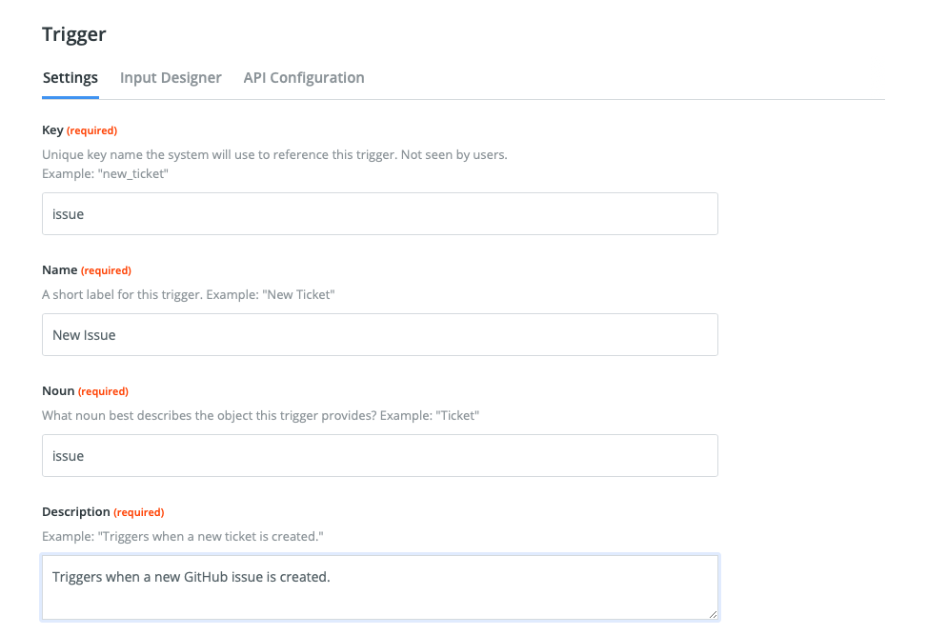Click the bold "Name" field label
The width and height of the screenshot is (927, 635).
(x=60, y=270)
